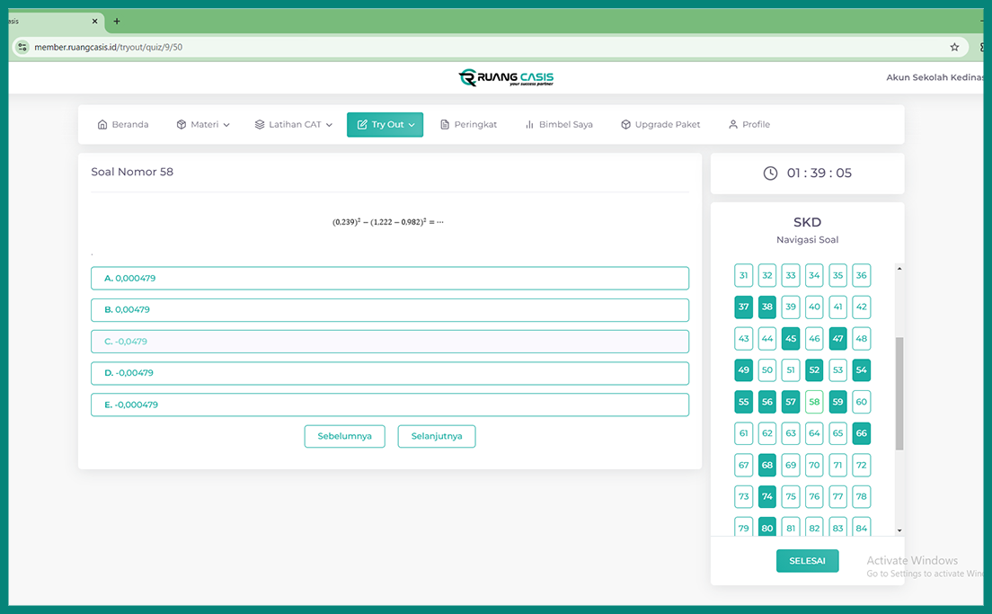The image size is (992, 614).
Task: Jump to question number 66
Action: tap(861, 433)
